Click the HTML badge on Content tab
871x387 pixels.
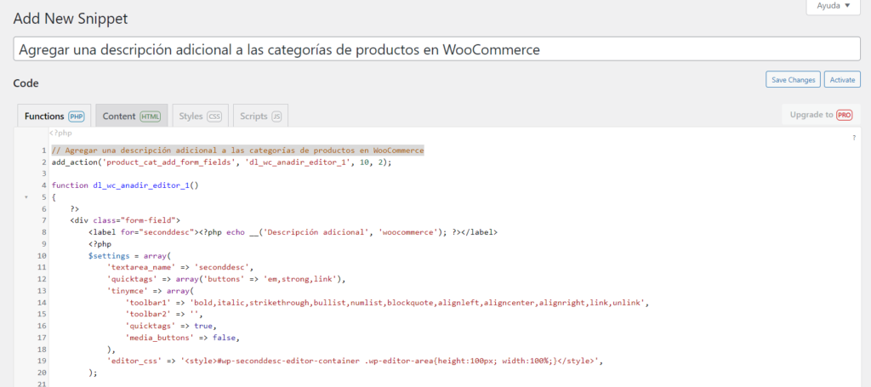click(x=151, y=116)
